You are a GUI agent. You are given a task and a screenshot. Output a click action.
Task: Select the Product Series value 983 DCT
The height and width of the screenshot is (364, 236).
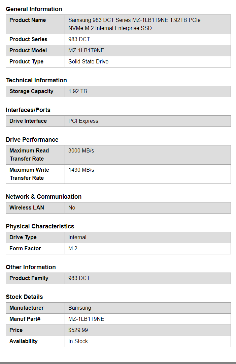(x=79, y=39)
